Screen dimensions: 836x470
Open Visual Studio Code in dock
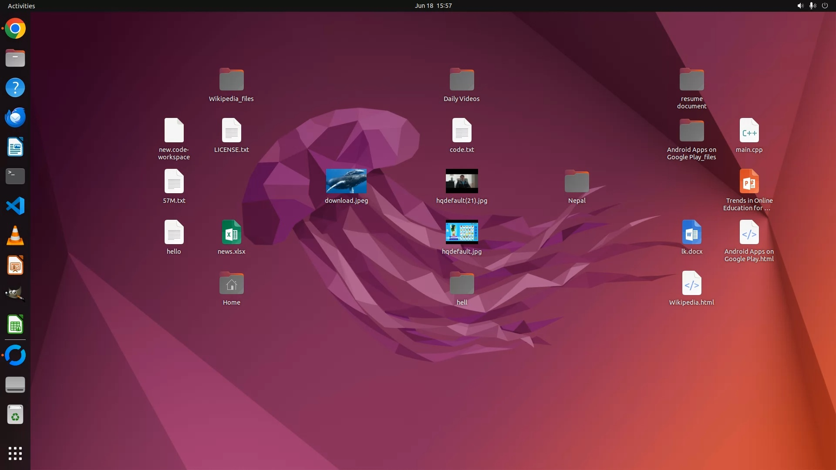point(15,206)
